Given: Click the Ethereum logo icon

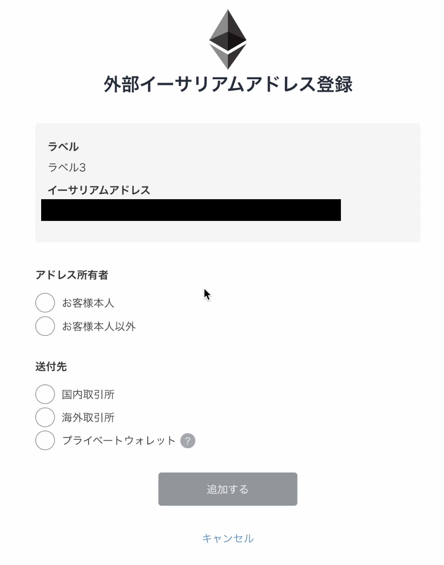Looking at the screenshot, I should (x=227, y=38).
